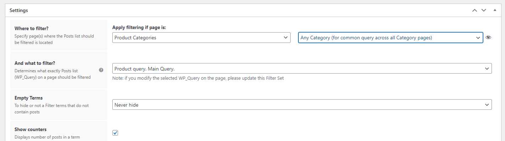Move the Settings panel up
Screen dimensions: 505x141
(475, 11)
